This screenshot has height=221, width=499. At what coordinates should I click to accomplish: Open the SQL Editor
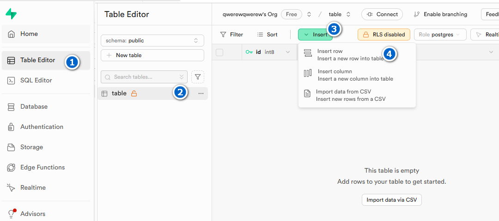36,81
